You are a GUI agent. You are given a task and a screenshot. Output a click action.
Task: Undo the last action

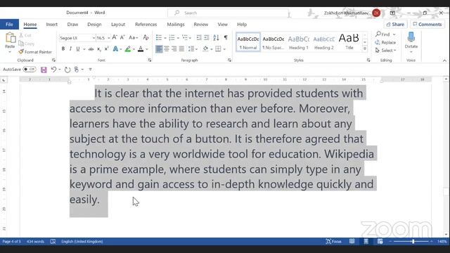tap(53, 70)
